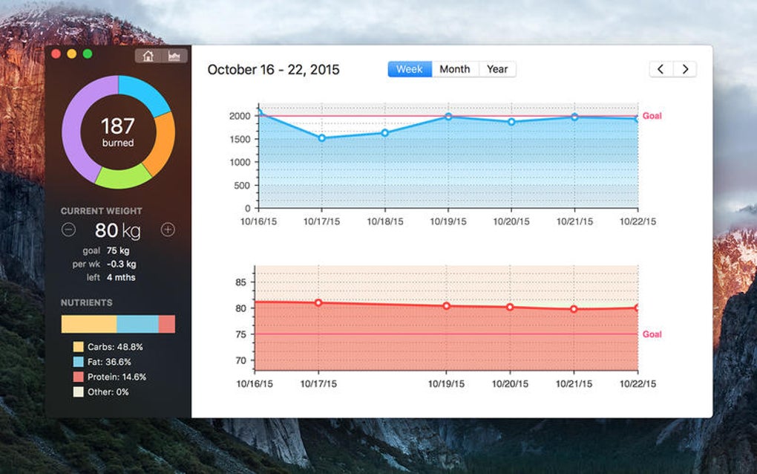Click the Protein legend color swatch
The height and width of the screenshot is (474, 757).
pyautogui.click(x=78, y=377)
